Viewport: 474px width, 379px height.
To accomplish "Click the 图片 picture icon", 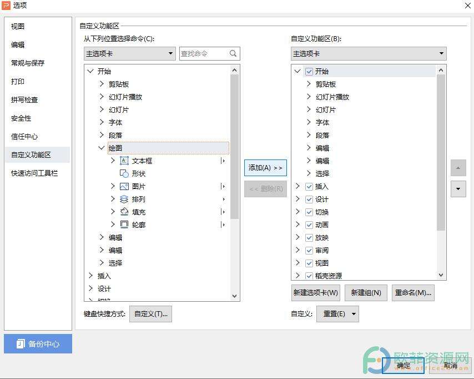I will click(x=124, y=187).
